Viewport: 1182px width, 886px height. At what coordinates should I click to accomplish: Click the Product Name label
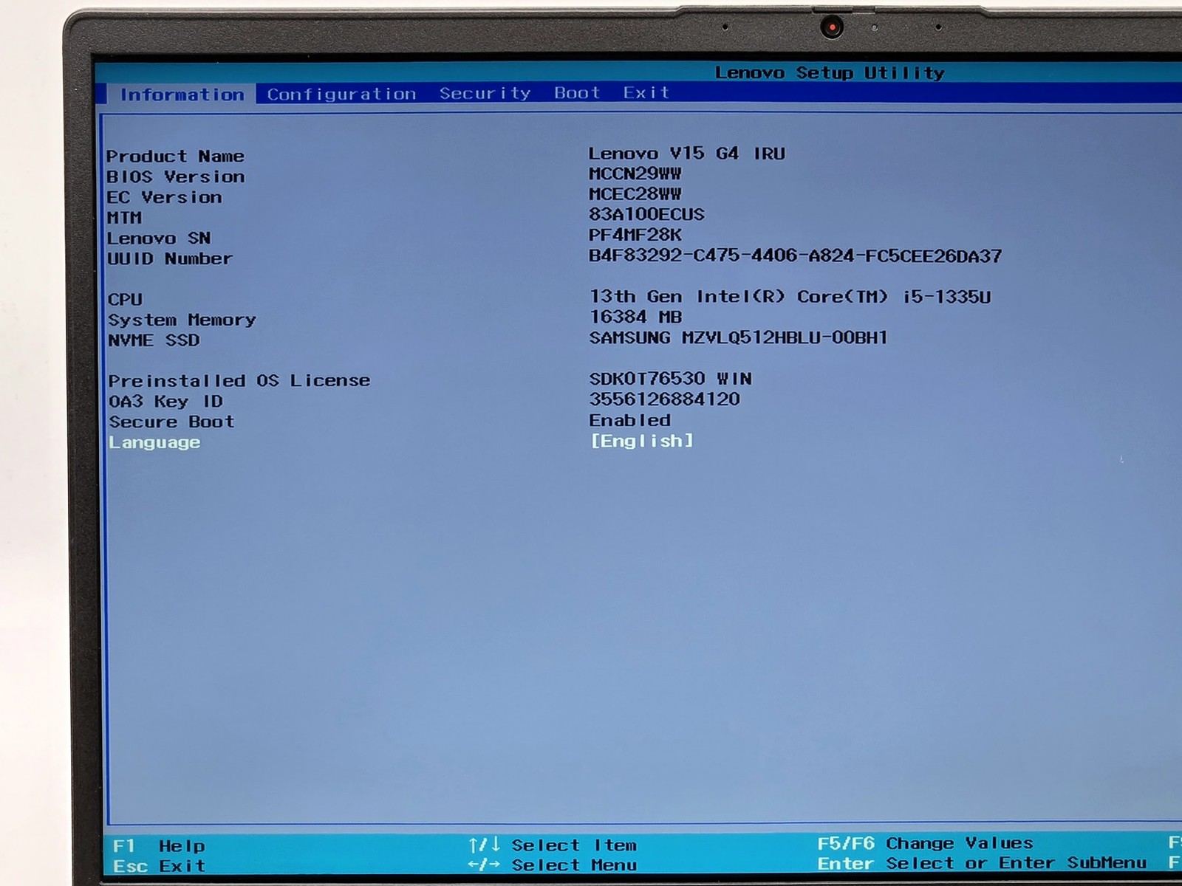click(175, 156)
